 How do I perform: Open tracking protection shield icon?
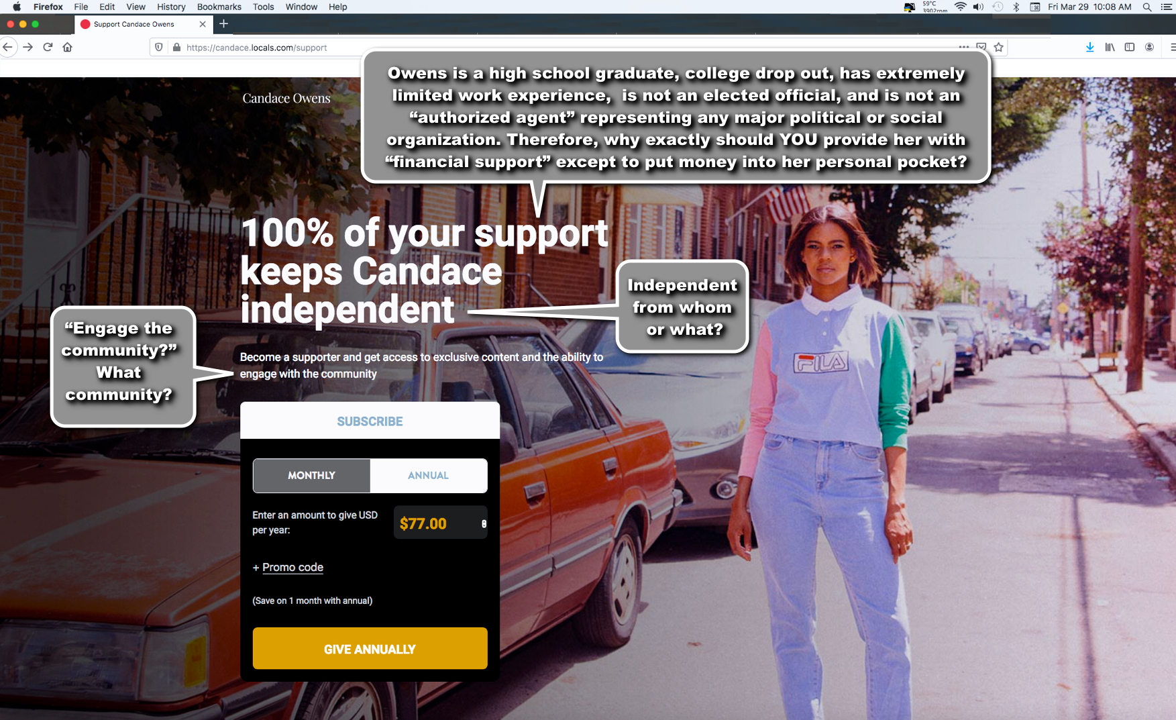159,47
